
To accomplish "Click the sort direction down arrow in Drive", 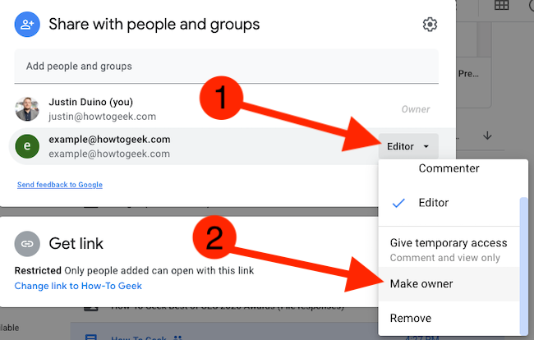I will (487, 136).
